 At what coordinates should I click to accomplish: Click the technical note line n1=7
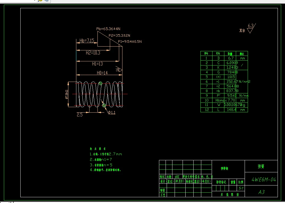pos(101,159)
